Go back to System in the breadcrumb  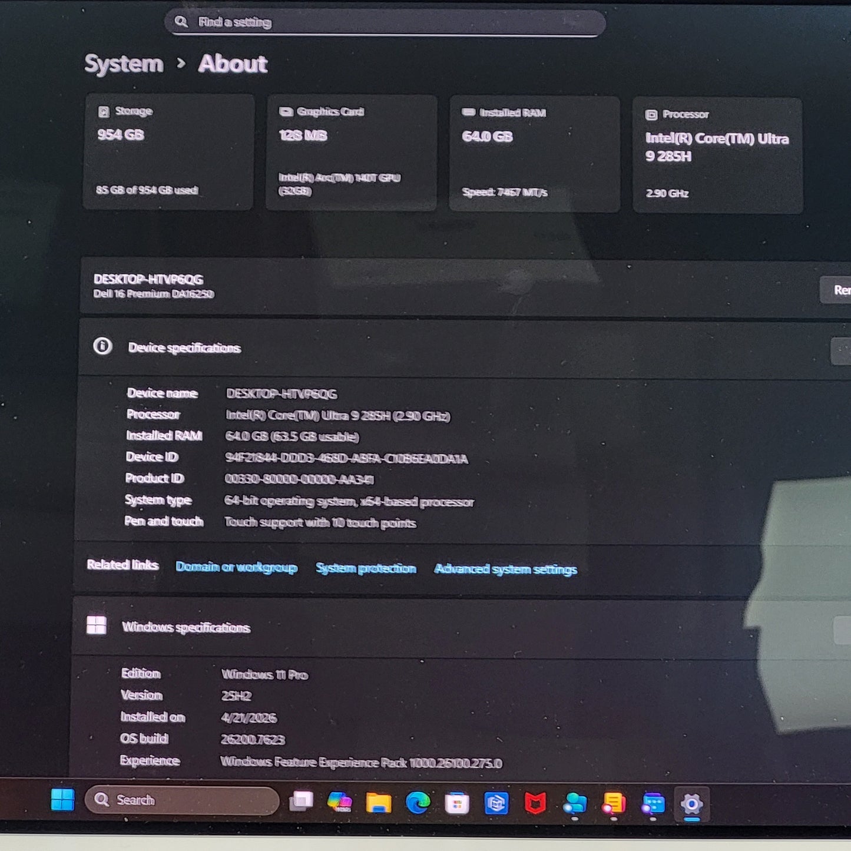[124, 64]
